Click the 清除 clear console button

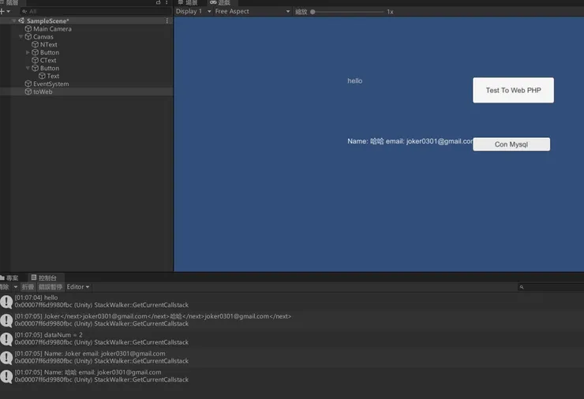point(5,287)
